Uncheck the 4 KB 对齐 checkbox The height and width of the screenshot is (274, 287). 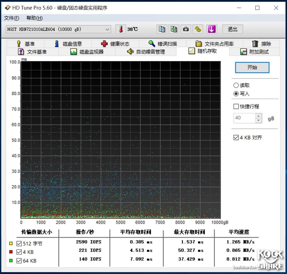(x=236, y=137)
